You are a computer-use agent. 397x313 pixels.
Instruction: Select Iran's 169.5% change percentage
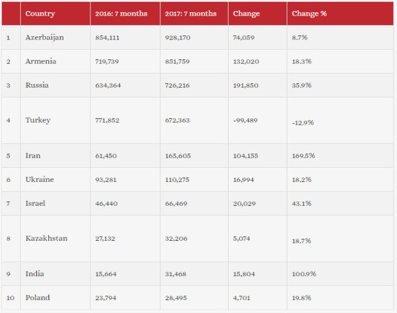click(303, 156)
